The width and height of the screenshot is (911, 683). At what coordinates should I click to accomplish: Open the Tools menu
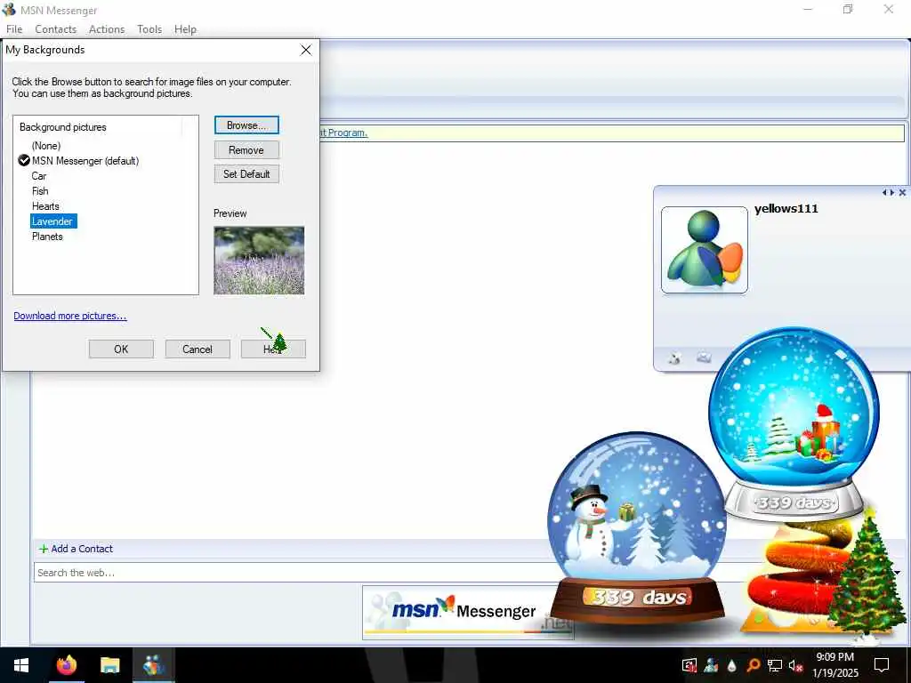click(149, 29)
